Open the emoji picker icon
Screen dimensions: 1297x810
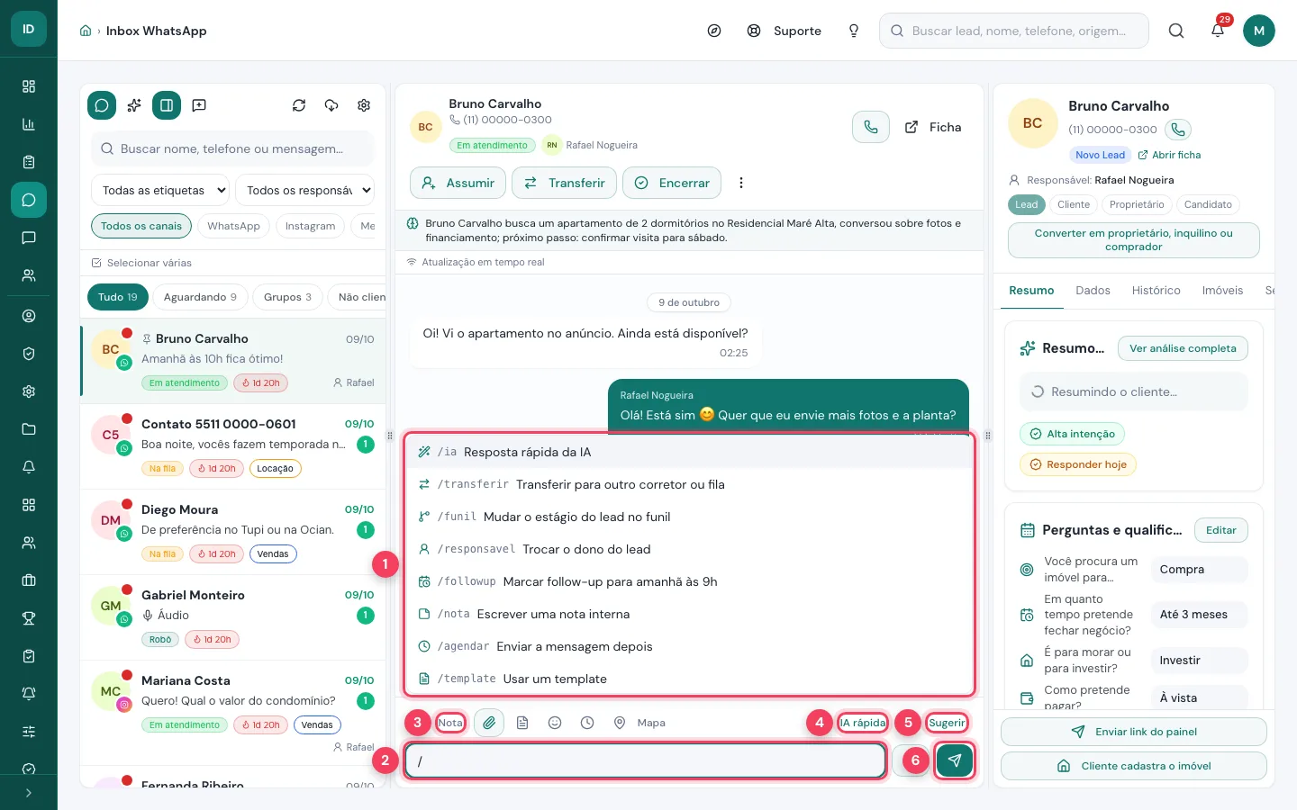(x=555, y=723)
